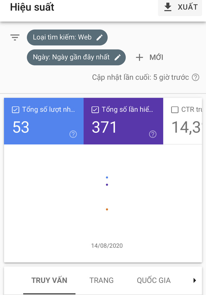Image resolution: width=206 pixels, height=295 pixels.
Task: Click the orange data point on chart
Action: [107, 209]
